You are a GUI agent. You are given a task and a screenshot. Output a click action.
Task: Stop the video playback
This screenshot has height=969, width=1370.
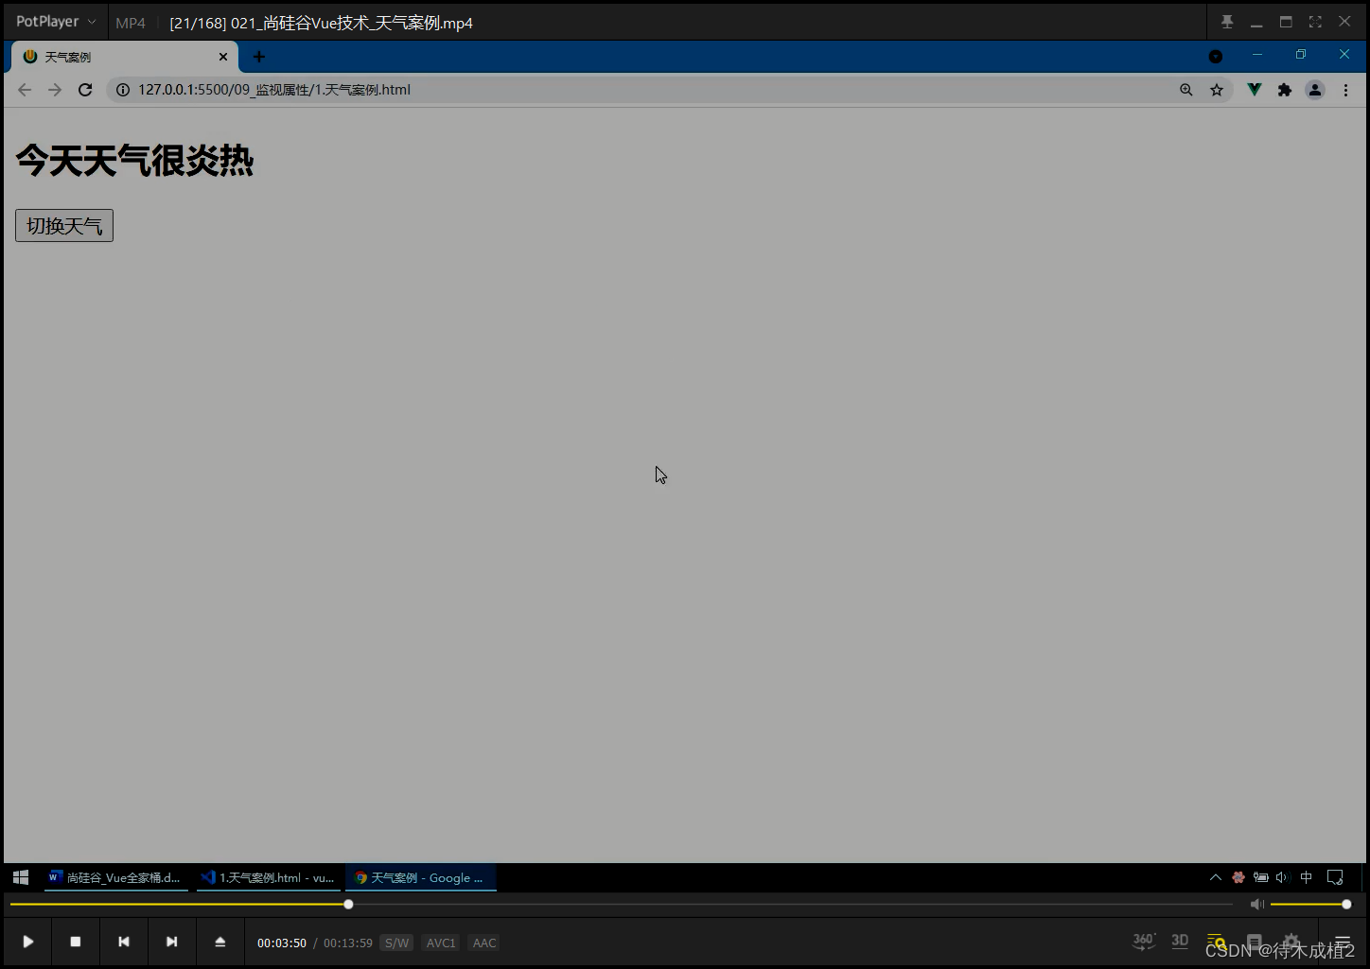(76, 942)
